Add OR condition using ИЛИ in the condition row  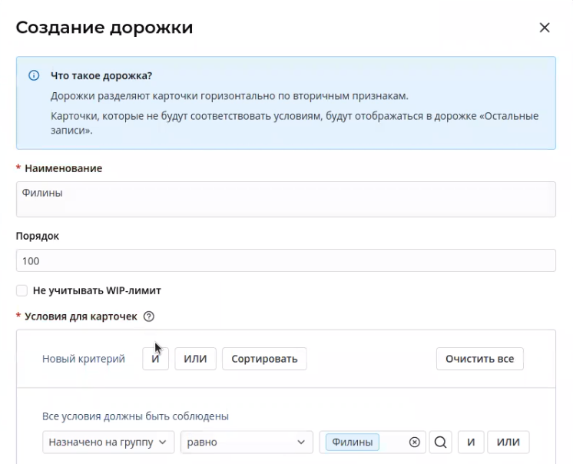point(508,442)
